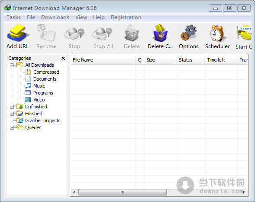Click the Resume toolbar icon
The width and height of the screenshot is (255, 202).
(46, 33)
